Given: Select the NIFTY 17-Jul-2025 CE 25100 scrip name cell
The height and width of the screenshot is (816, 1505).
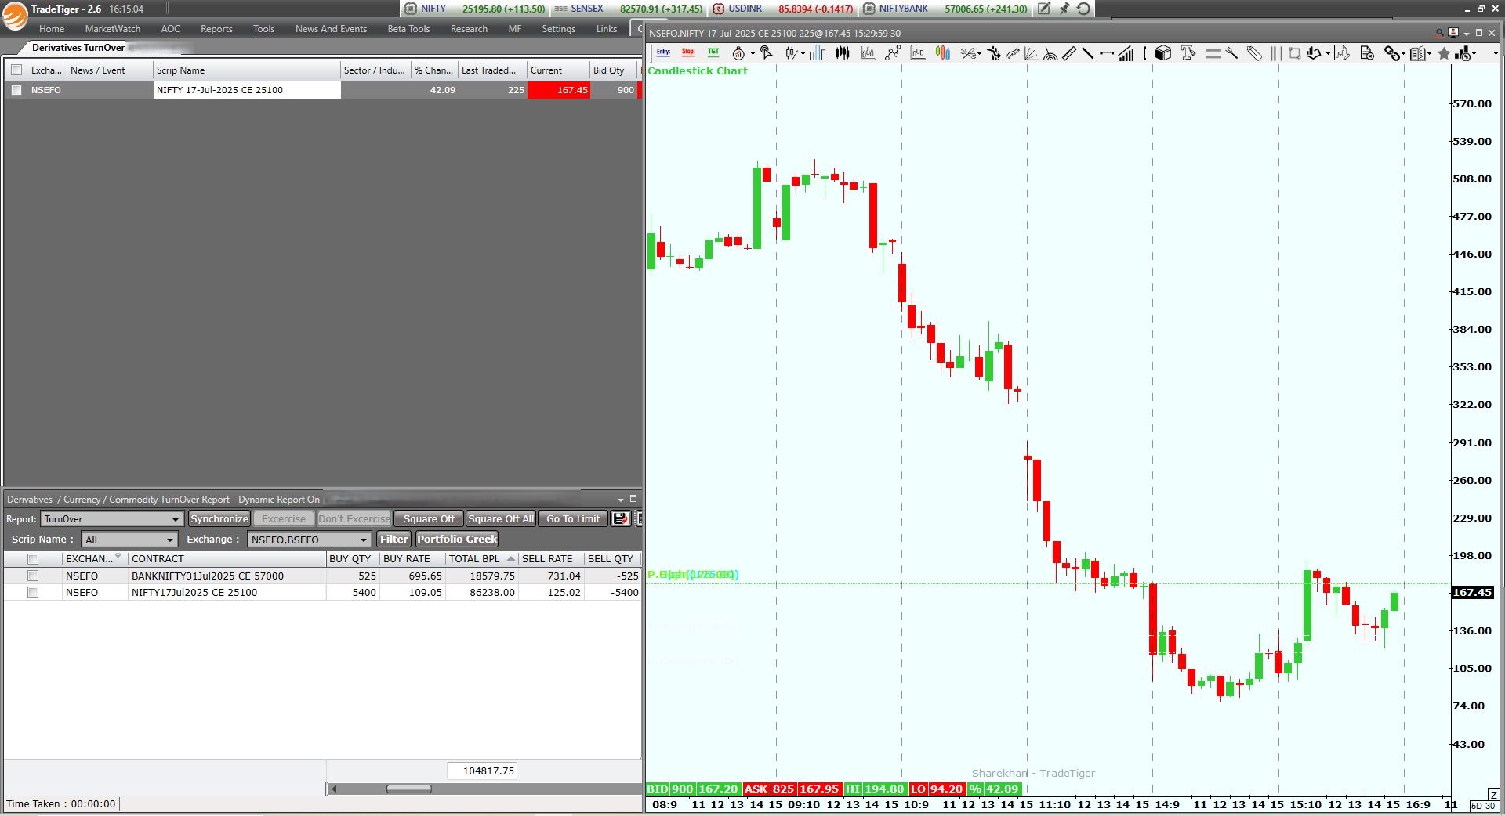Looking at the screenshot, I should pos(248,90).
